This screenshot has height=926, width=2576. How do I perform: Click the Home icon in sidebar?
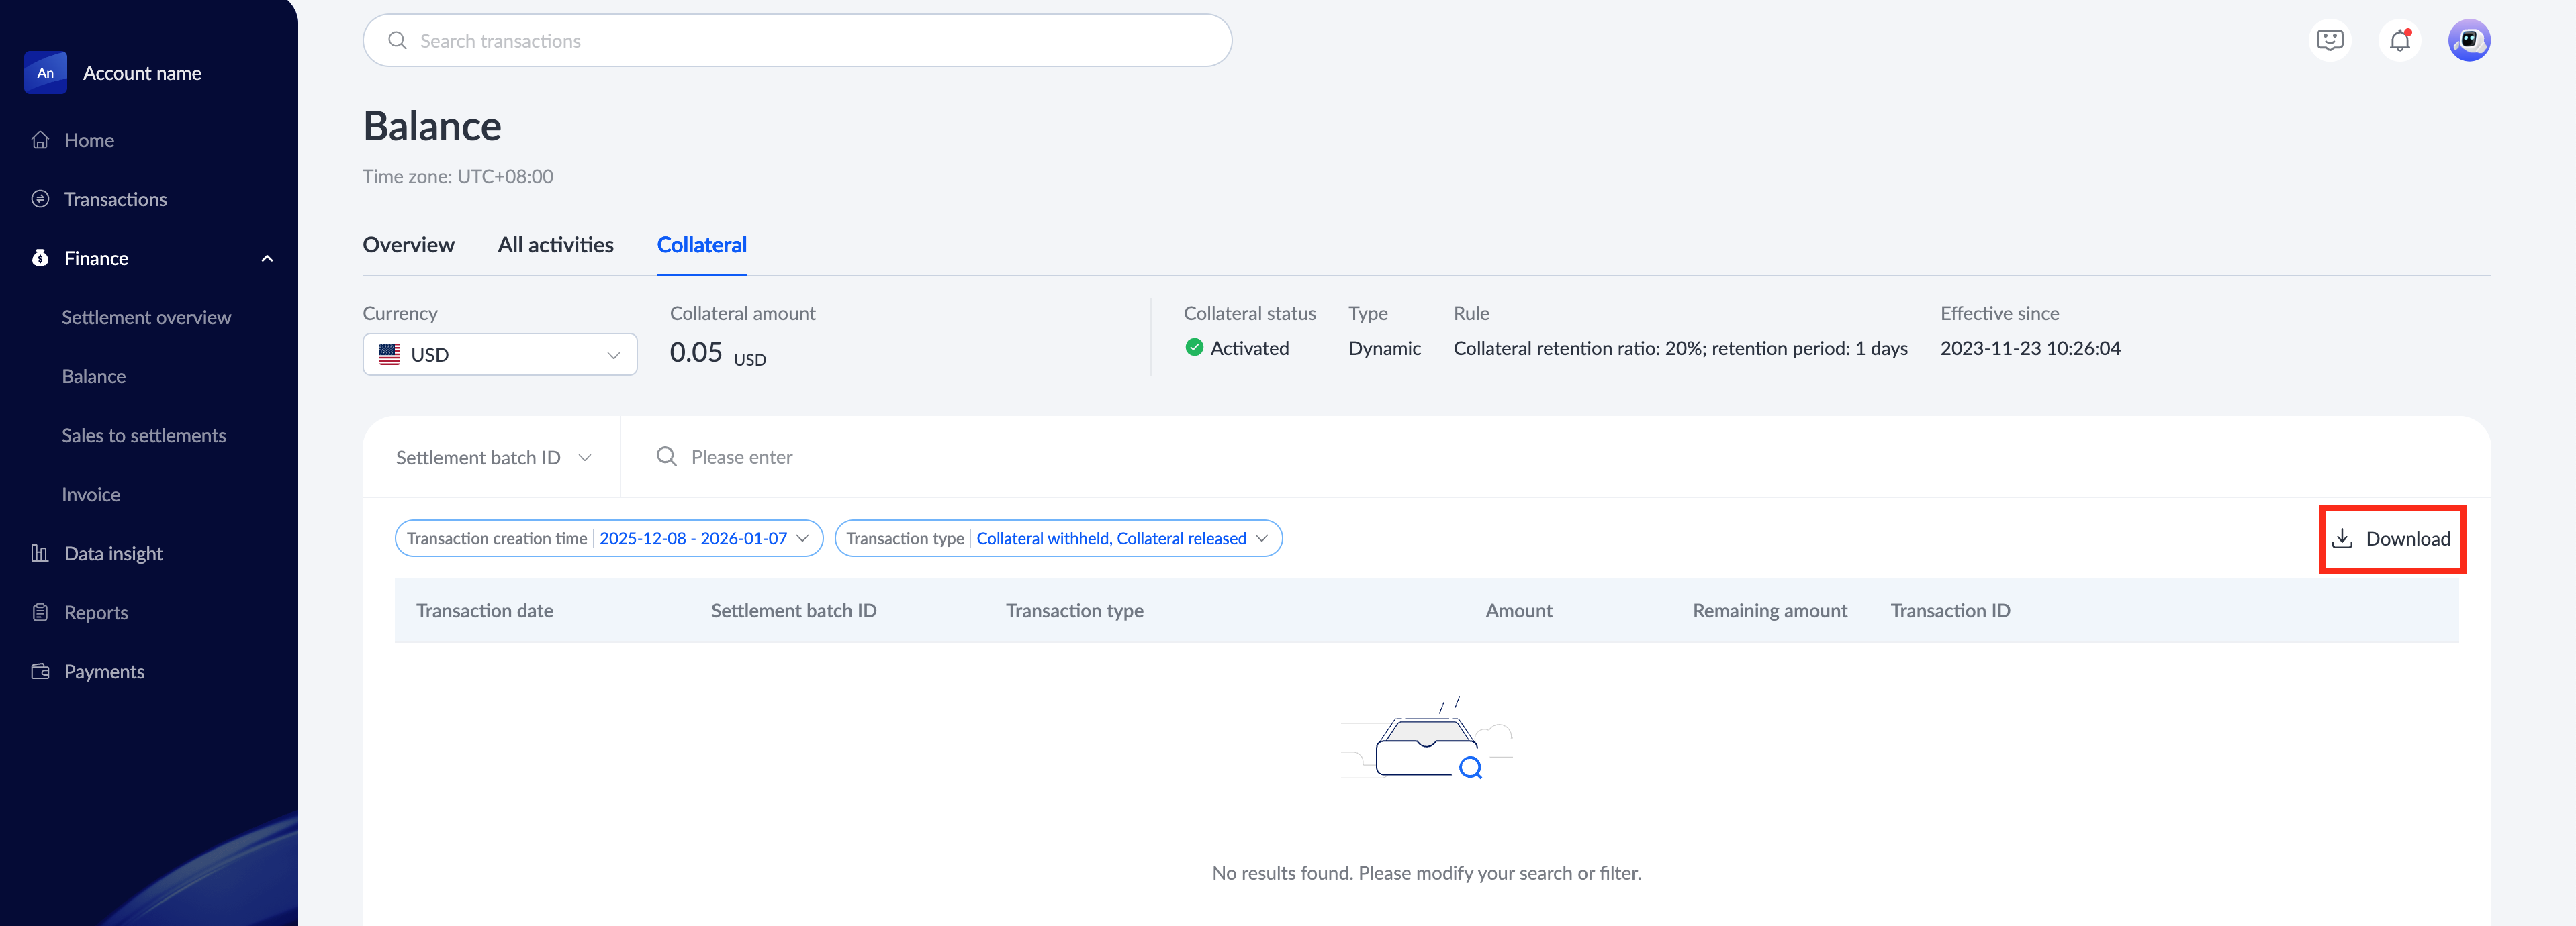[40, 140]
